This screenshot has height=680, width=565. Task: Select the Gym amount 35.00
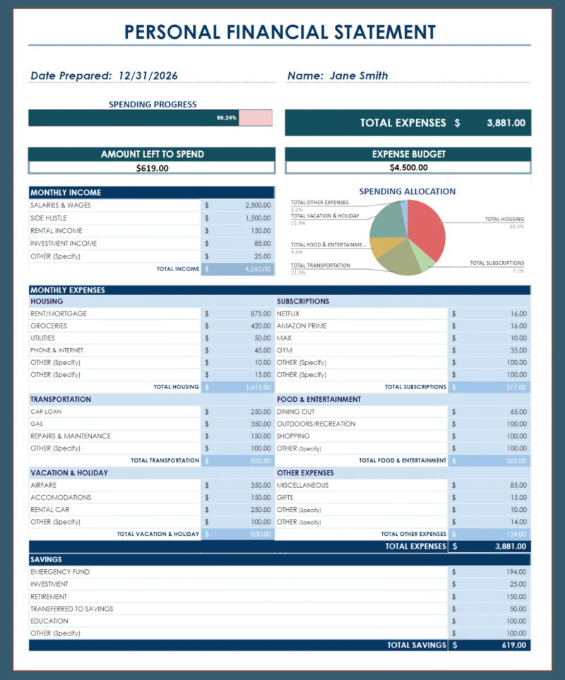click(x=489, y=350)
